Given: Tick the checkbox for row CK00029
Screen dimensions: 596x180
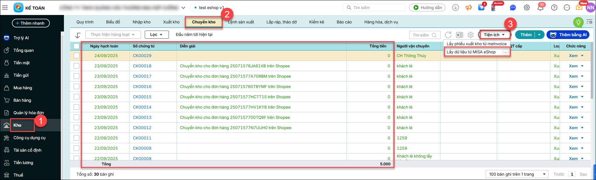Looking at the screenshot, I should [x=76, y=56].
